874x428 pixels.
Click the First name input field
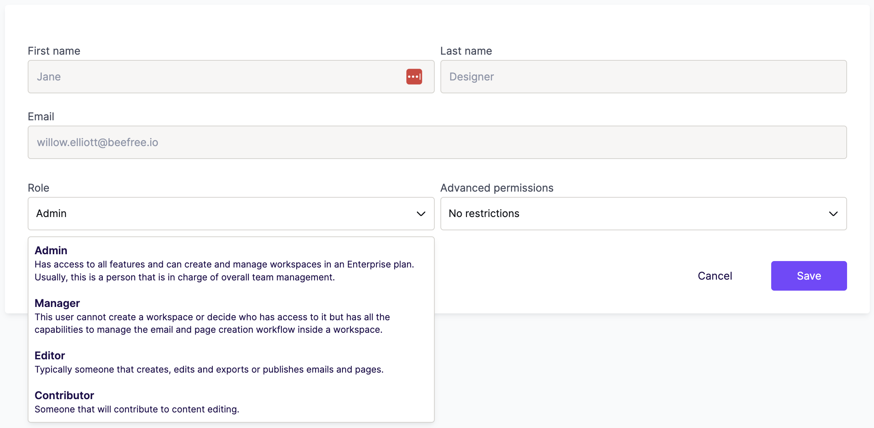[x=231, y=77]
